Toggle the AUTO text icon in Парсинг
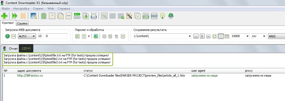 tap(117, 36)
